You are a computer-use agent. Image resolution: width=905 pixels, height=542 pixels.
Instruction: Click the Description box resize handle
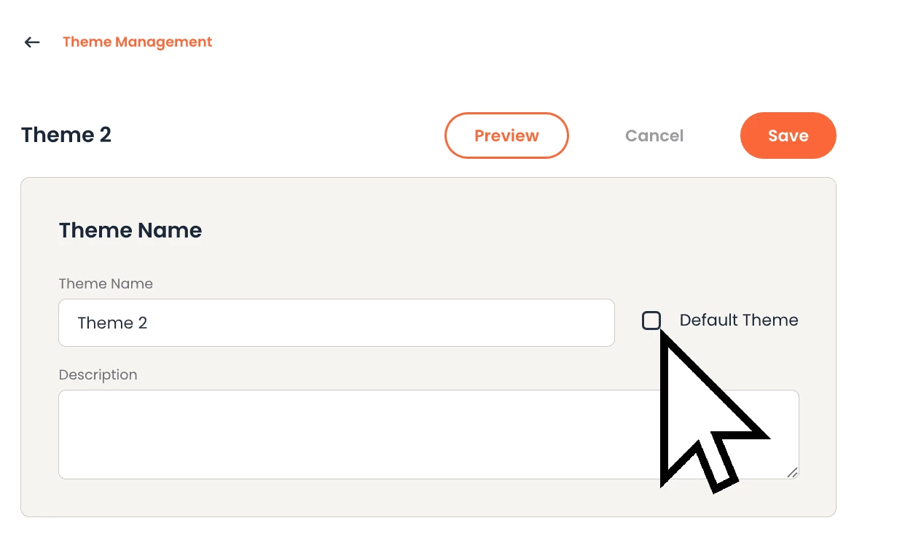792,472
